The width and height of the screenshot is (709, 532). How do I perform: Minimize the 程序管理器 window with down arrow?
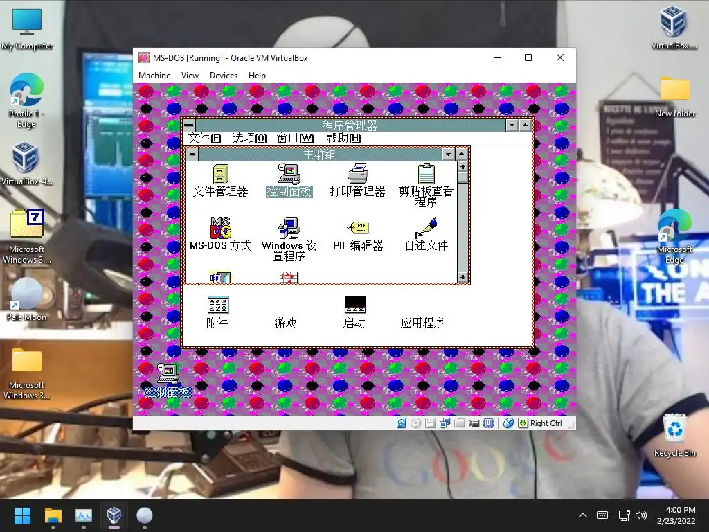tap(512, 125)
